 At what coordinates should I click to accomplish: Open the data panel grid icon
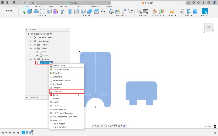point(2,2)
